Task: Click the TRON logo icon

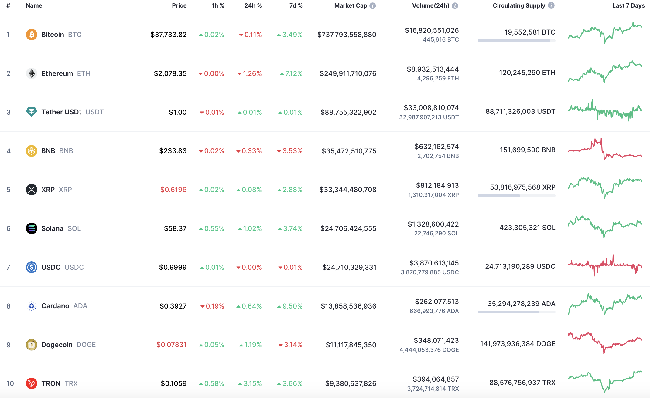Action: (32, 383)
